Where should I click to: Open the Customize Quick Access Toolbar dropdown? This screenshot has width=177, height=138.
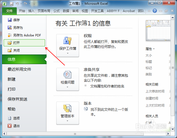point(34,4)
